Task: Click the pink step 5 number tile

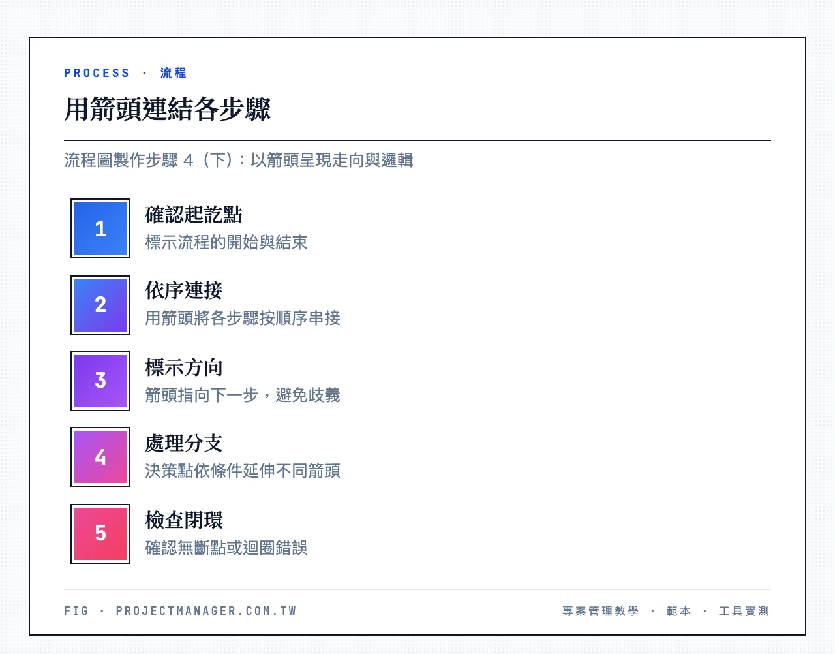Action: (x=100, y=533)
